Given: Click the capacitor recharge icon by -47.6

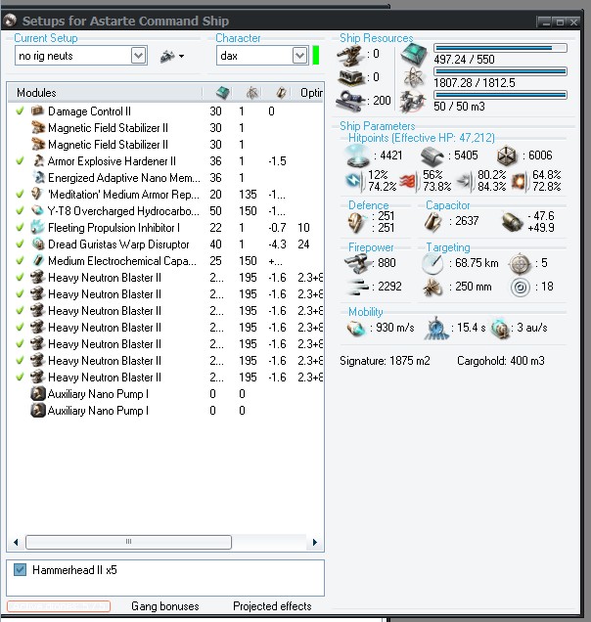Looking at the screenshot, I should [x=512, y=222].
